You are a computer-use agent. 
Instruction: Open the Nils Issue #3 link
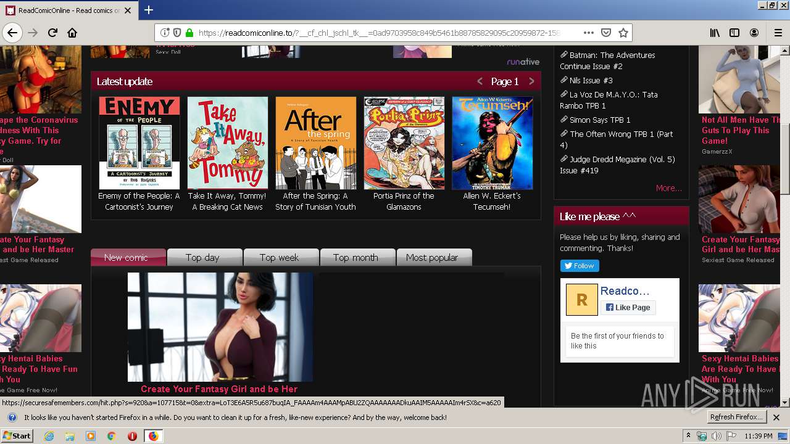pyautogui.click(x=591, y=80)
